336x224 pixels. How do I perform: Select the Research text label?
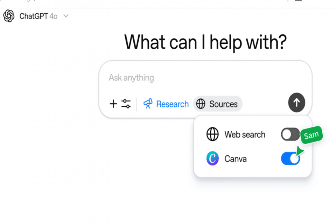[x=172, y=104]
